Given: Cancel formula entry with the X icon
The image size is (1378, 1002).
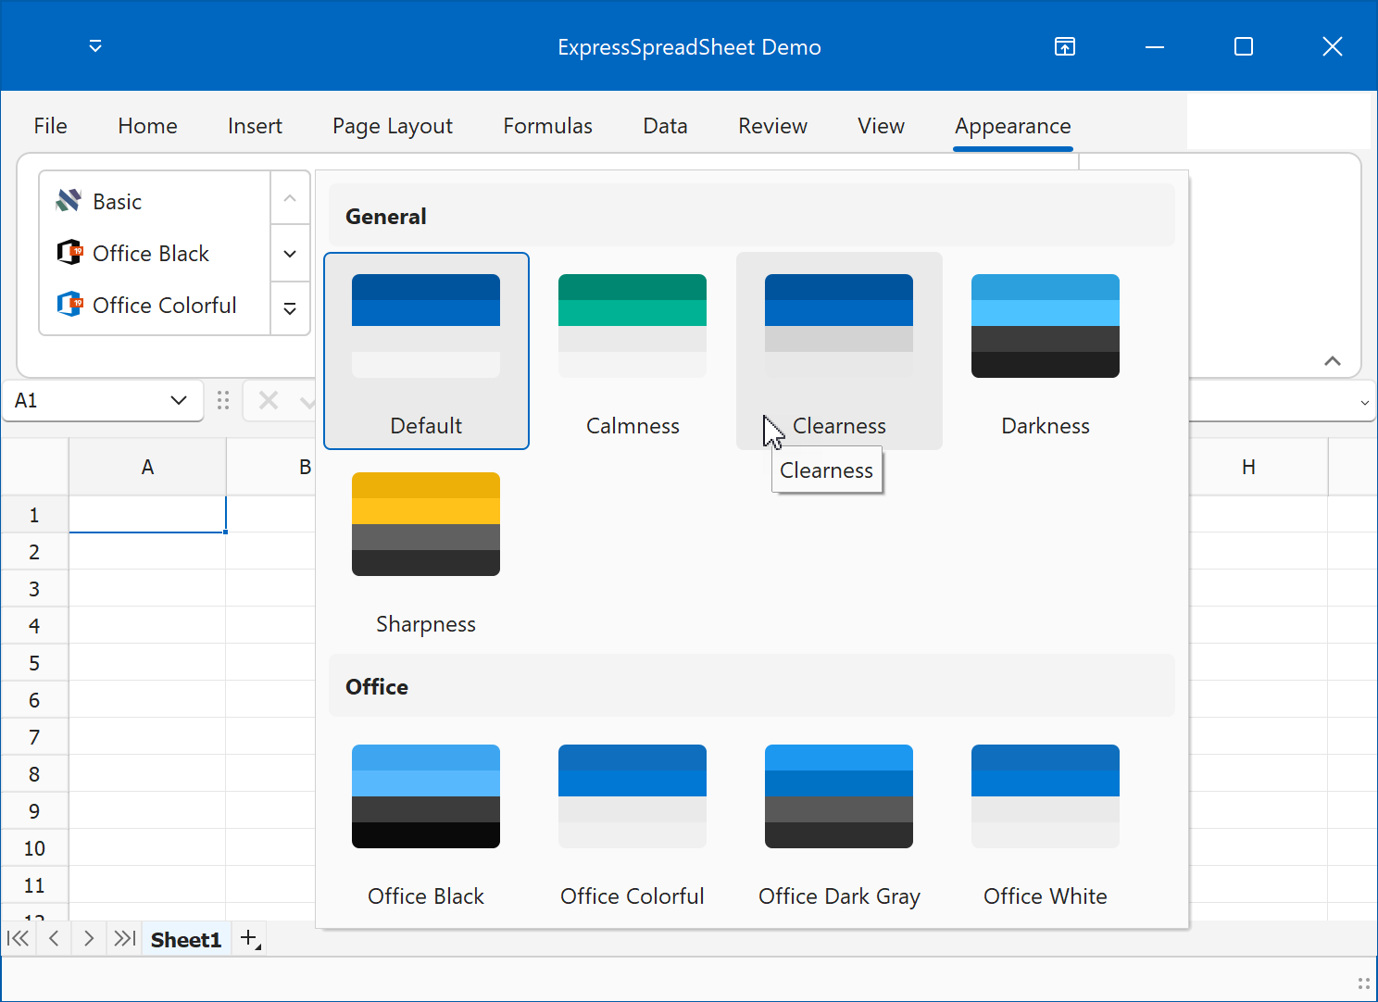Looking at the screenshot, I should [x=269, y=400].
